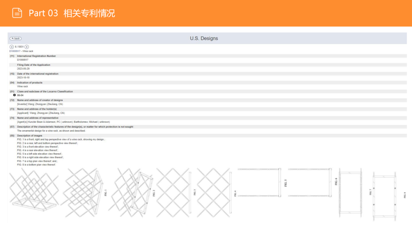Screen dimensions: 412x232
Task: Click the International Registration Number field label
Action: tap(37, 56)
